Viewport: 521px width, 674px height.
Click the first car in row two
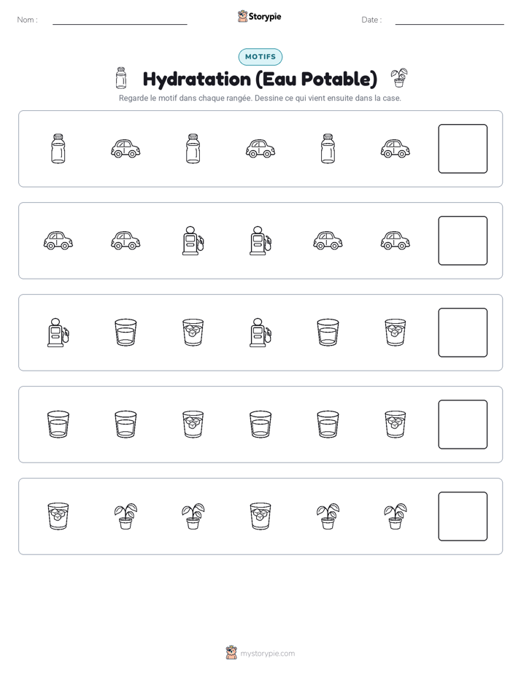pos(58,241)
